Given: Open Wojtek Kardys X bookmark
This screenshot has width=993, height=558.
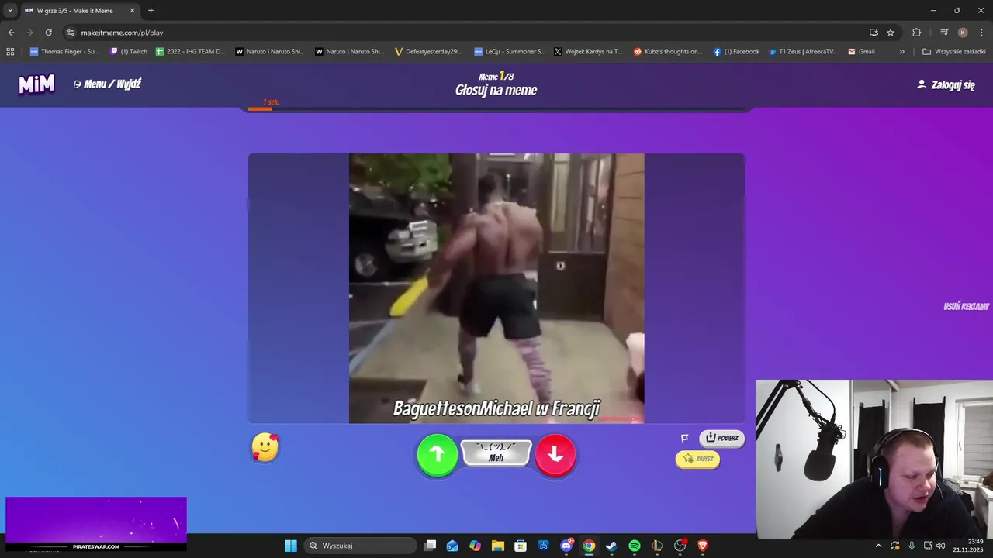Looking at the screenshot, I should (588, 52).
